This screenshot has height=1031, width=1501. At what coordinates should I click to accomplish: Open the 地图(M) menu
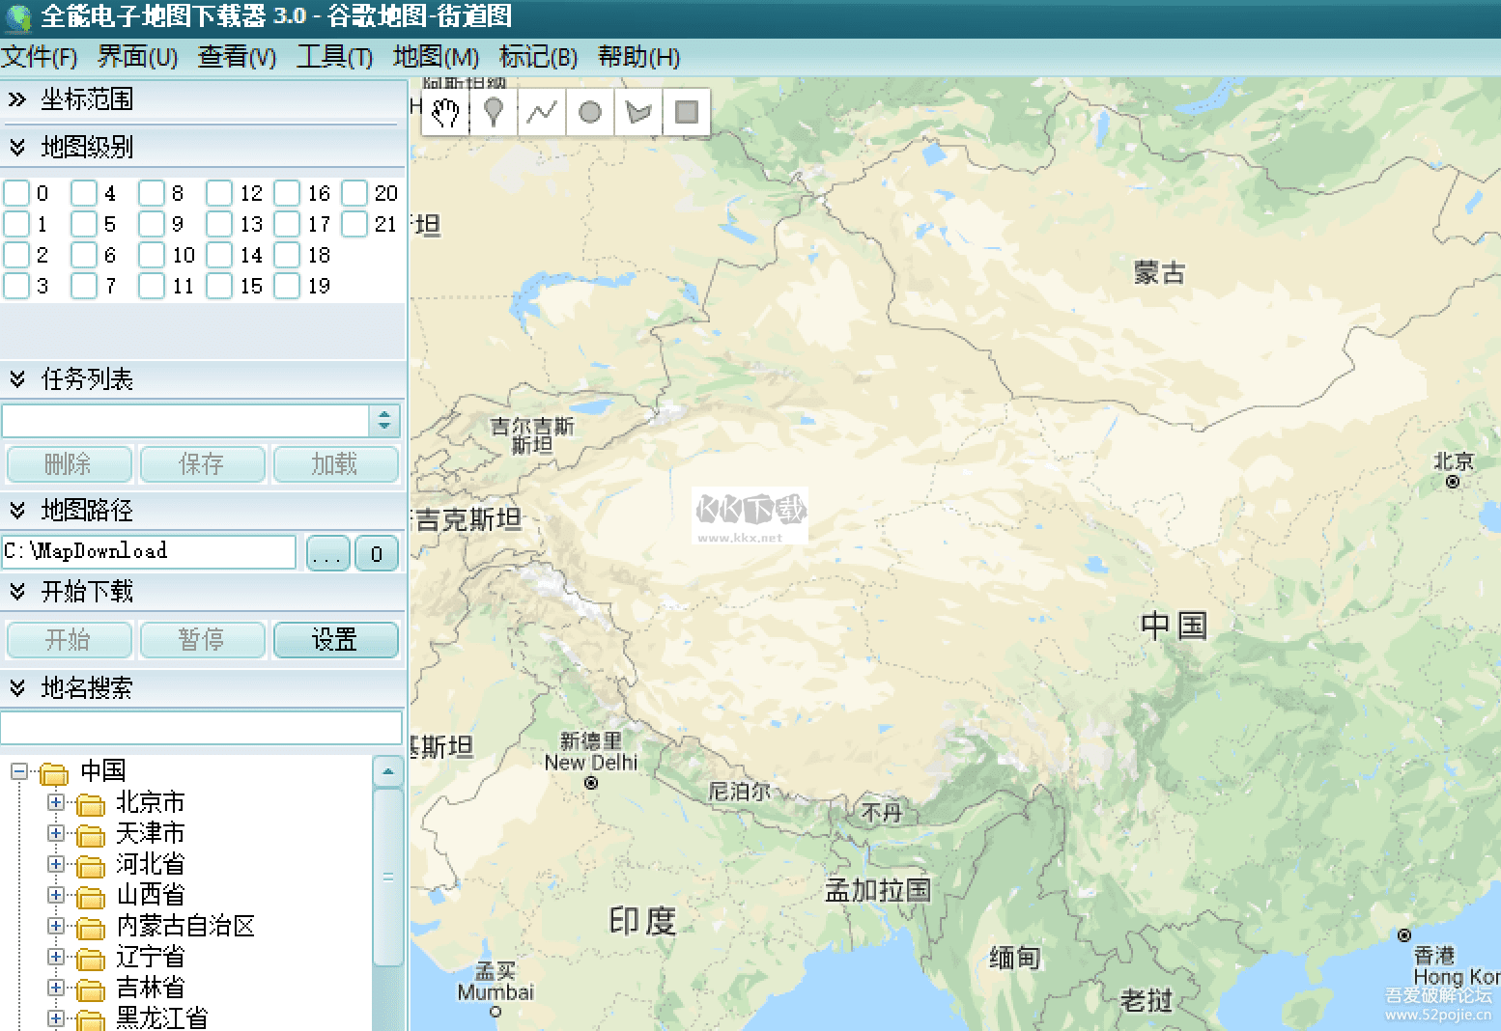(x=436, y=57)
